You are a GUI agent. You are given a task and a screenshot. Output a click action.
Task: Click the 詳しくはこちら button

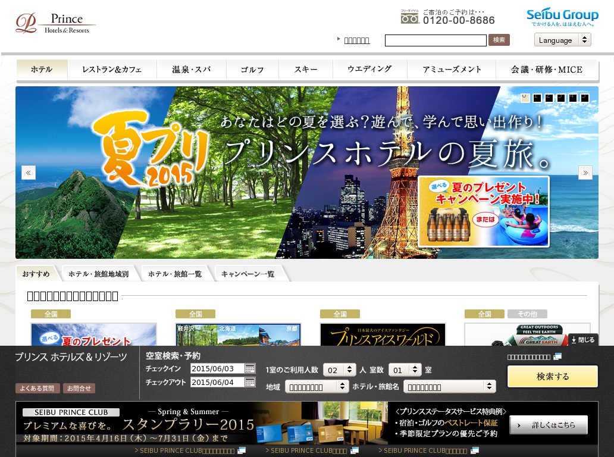[548, 425]
